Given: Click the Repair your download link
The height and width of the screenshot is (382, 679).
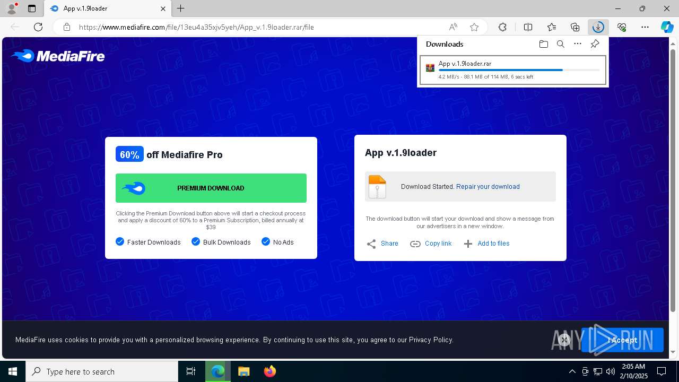Looking at the screenshot, I should click(488, 187).
